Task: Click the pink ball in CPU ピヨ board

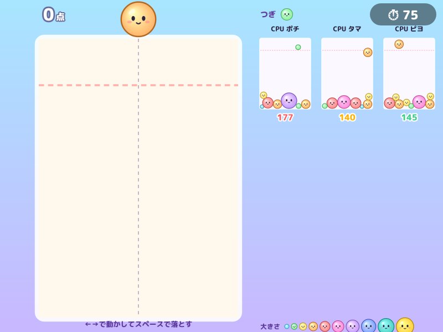Action: (x=419, y=102)
